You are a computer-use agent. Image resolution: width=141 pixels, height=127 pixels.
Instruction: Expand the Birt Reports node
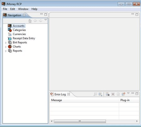(6, 43)
